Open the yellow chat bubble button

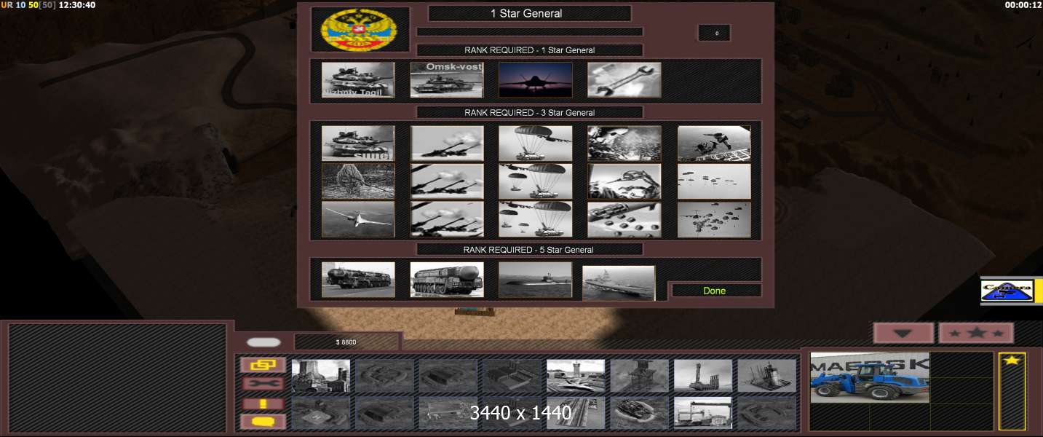[x=263, y=421]
